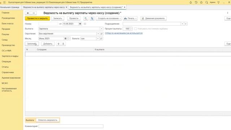Go back with left arrow
Image resolution: width=231 pixels, height=130 pixels.
click(28, 13)
